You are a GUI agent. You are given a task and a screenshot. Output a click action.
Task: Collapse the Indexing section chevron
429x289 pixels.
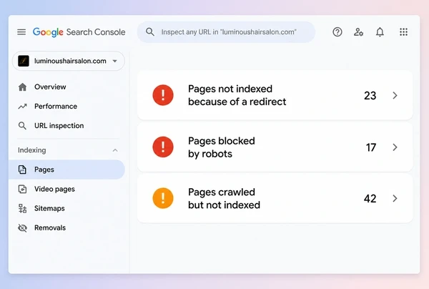[x=115, y=150]
